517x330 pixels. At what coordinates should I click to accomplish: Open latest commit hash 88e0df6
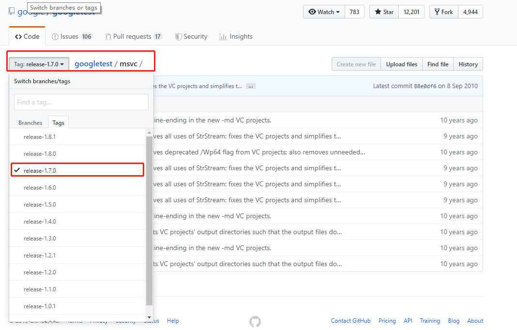pyautogui.click(x=425, y=86)
